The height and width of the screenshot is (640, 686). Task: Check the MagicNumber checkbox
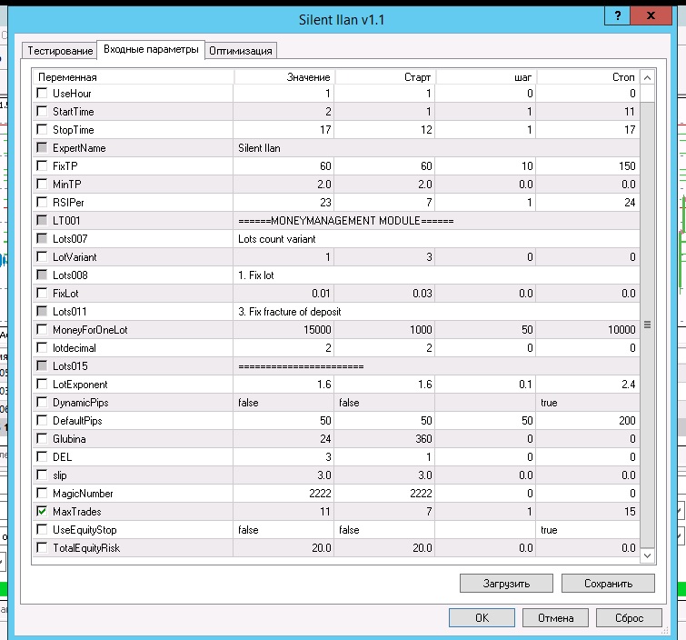[x=42, y=493]
